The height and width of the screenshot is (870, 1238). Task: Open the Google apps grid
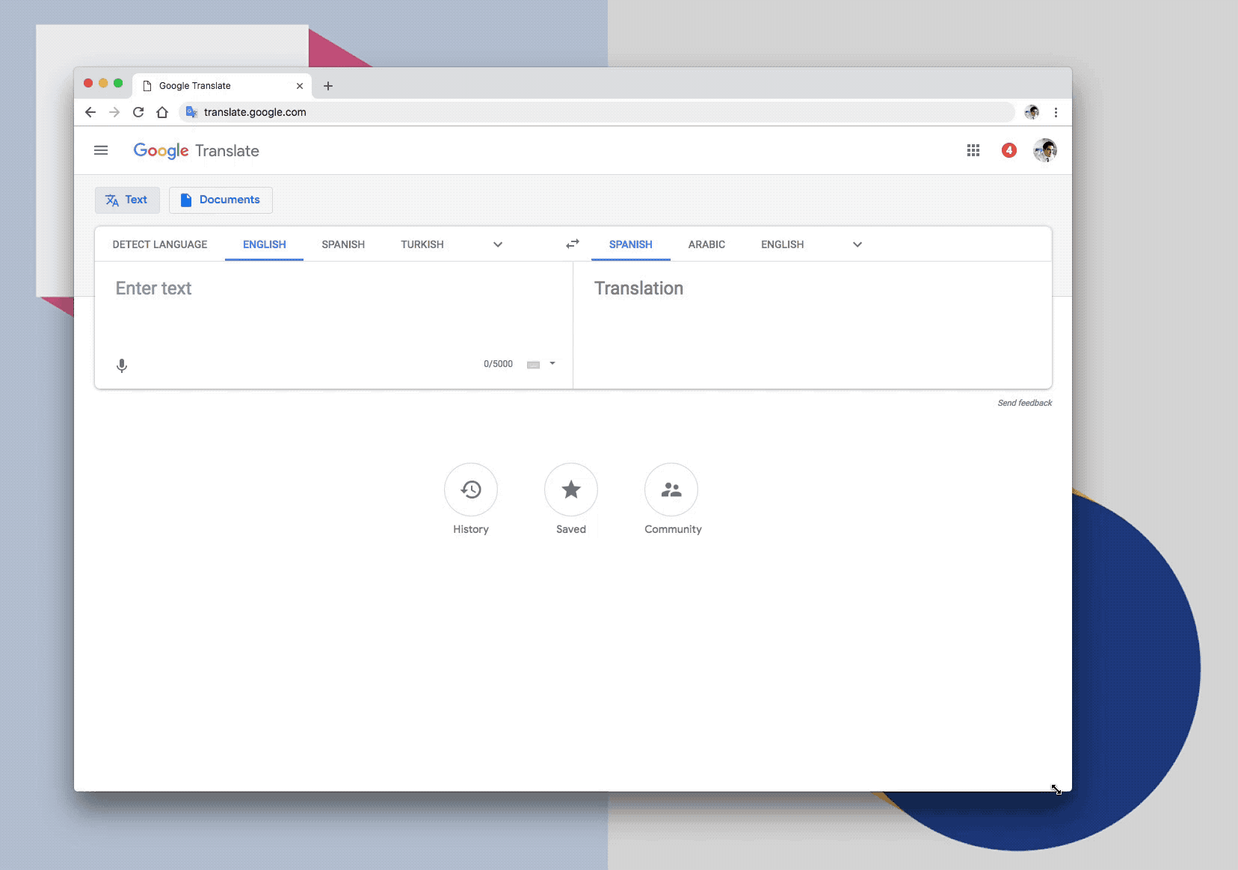(x=973, y=150)
